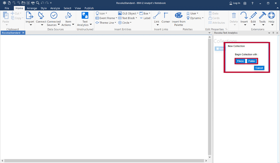Click the undo arrow in quick access toolbar
The image size is (280, 163).
[42, 3]
